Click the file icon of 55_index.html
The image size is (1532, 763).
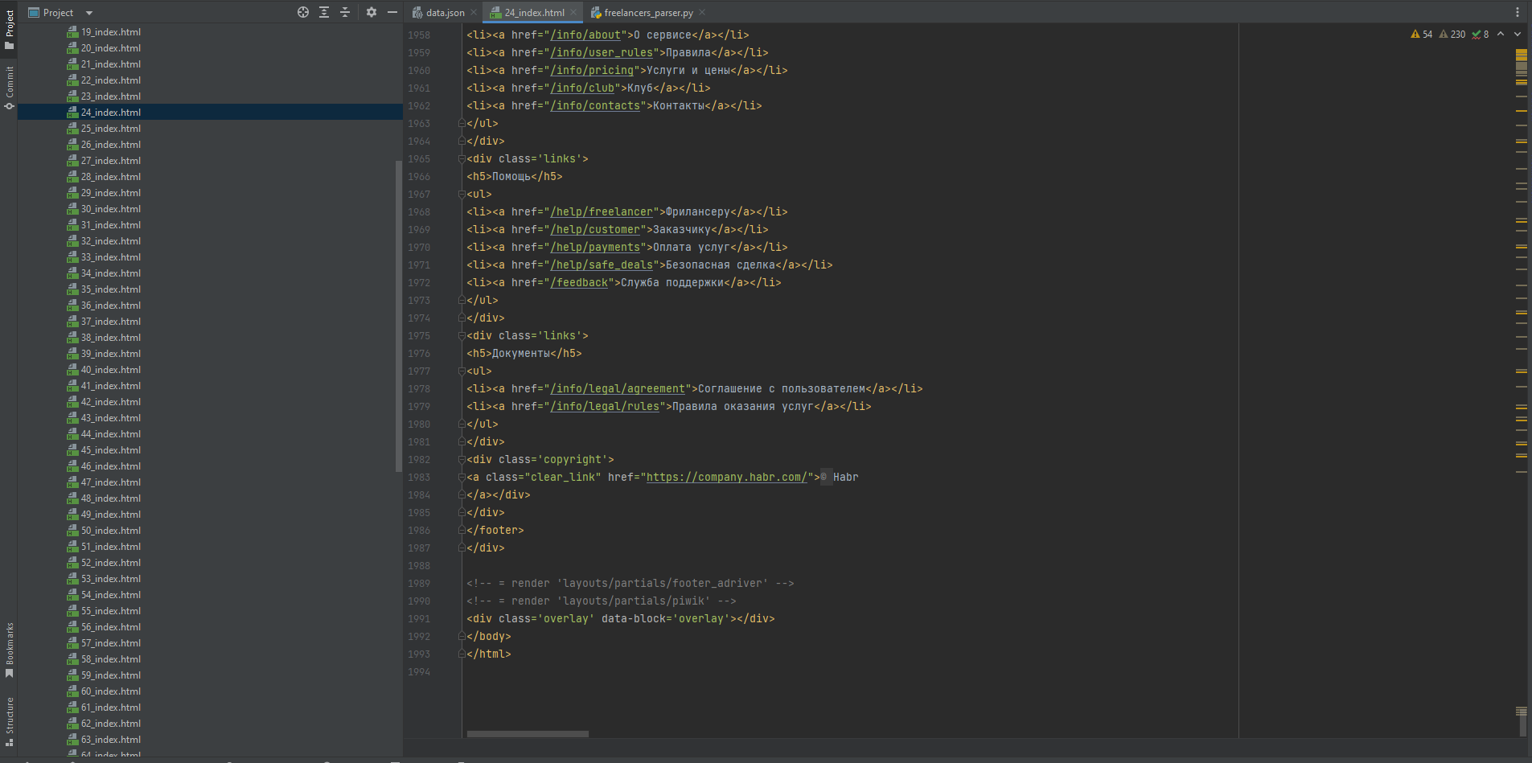coord(72,611)
